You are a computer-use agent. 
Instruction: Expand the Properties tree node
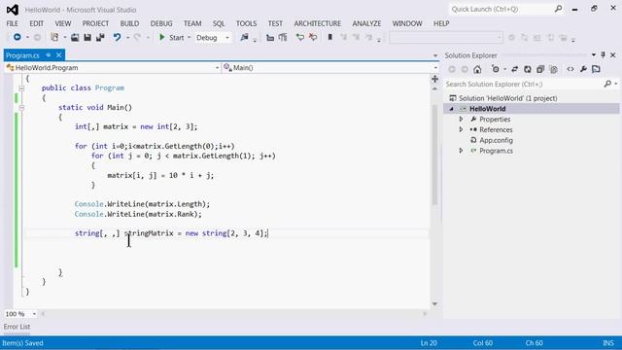(461, 119)
